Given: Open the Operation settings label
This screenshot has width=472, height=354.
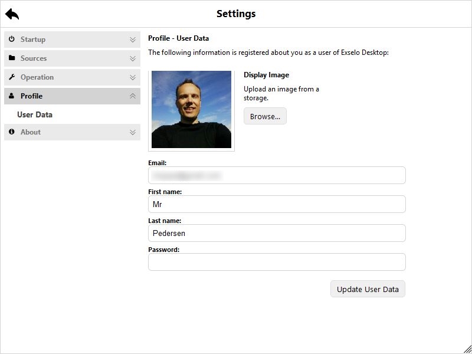Looking at the screenshot, I should [x=37, y=77].
